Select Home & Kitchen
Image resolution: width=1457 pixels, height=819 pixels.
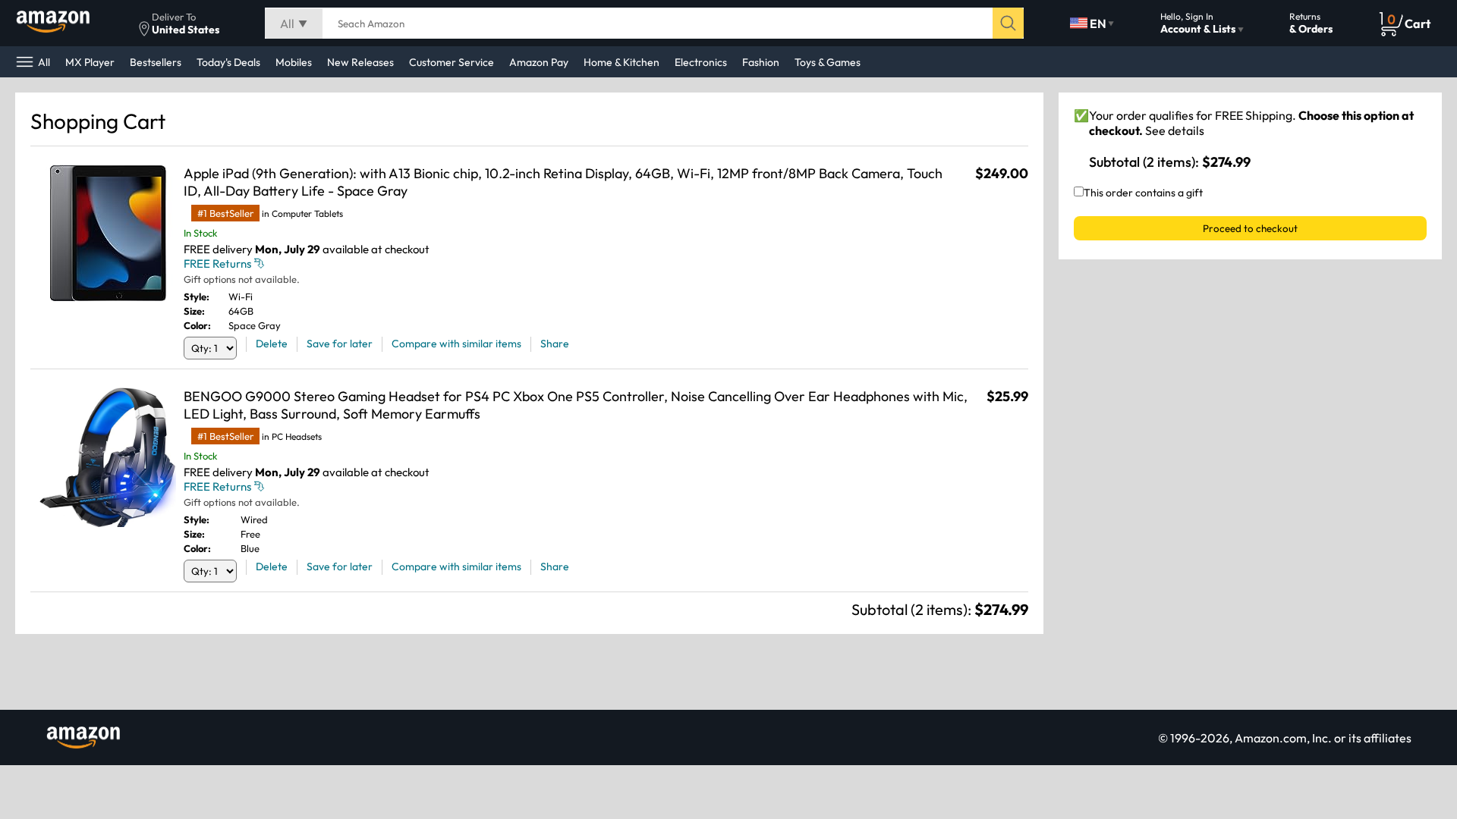coord(622,62)
